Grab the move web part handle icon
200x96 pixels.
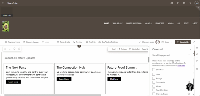tap(5, 48)
